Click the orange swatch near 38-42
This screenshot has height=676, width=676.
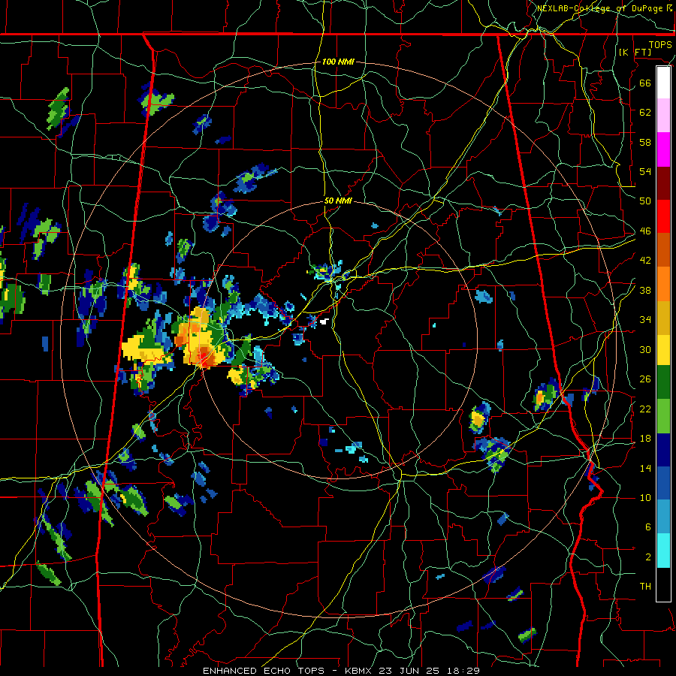click(663, 284)
